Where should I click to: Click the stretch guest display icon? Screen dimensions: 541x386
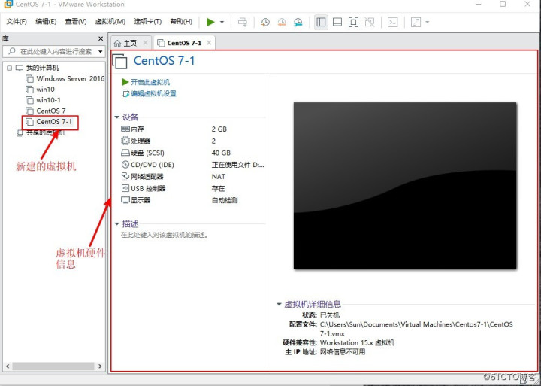click(x=416, y=22)
